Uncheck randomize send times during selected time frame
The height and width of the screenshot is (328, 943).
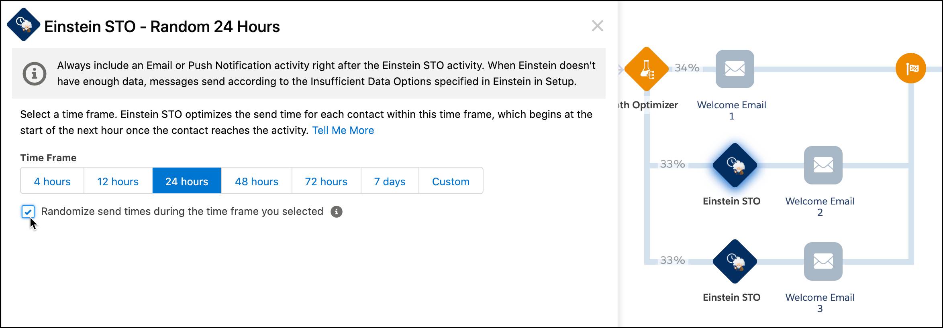[29, 211]
